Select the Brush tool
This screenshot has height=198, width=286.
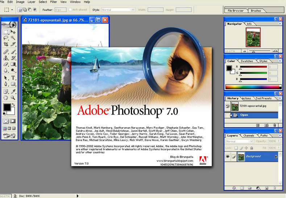[13, 52]
